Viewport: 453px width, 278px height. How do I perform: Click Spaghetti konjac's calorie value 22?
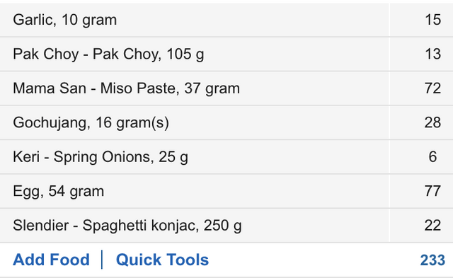(x=432, y=226)
